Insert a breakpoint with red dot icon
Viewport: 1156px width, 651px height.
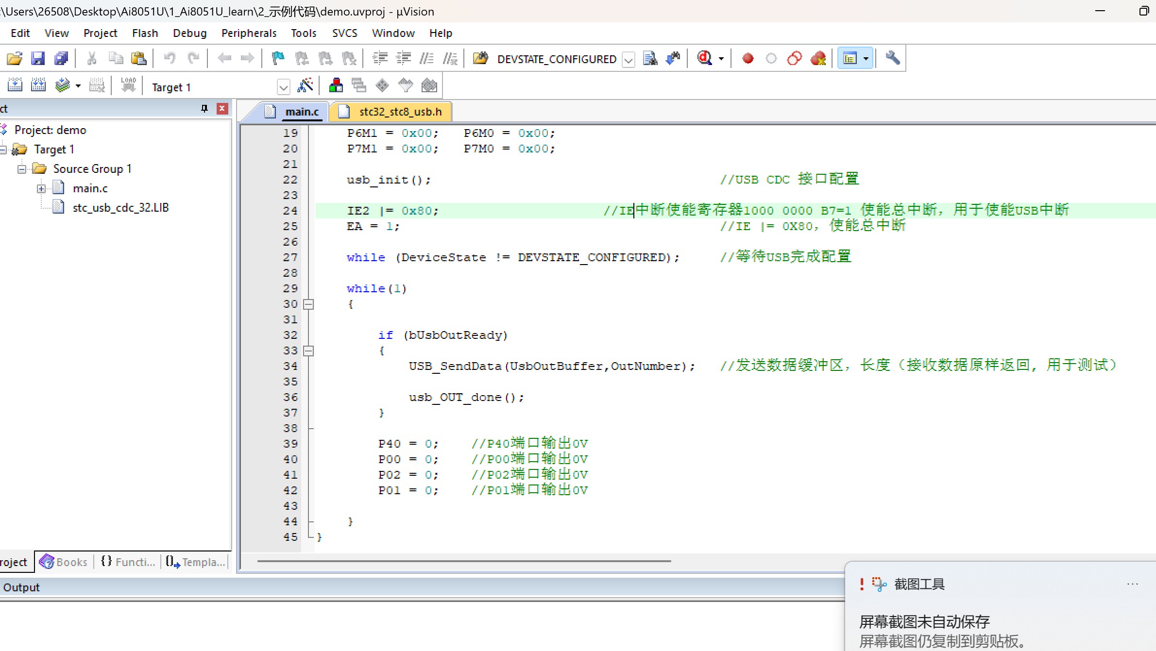point(748,58)
